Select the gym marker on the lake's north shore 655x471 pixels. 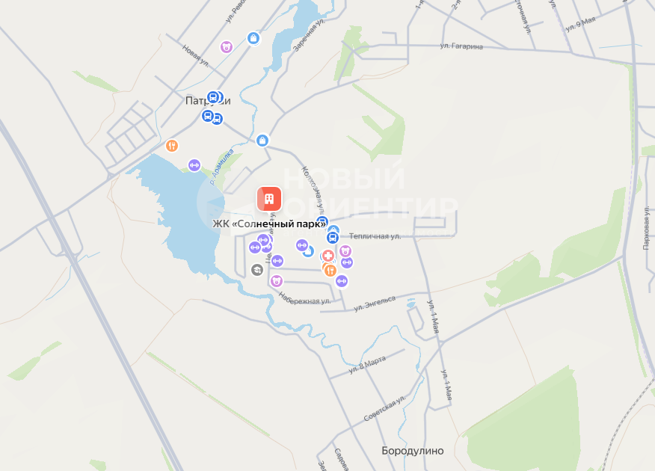tap(194, 165)
